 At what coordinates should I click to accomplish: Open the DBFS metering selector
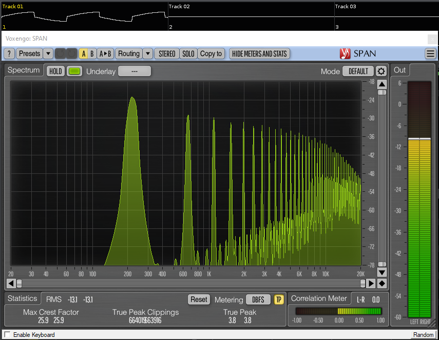tap(258, 299)
